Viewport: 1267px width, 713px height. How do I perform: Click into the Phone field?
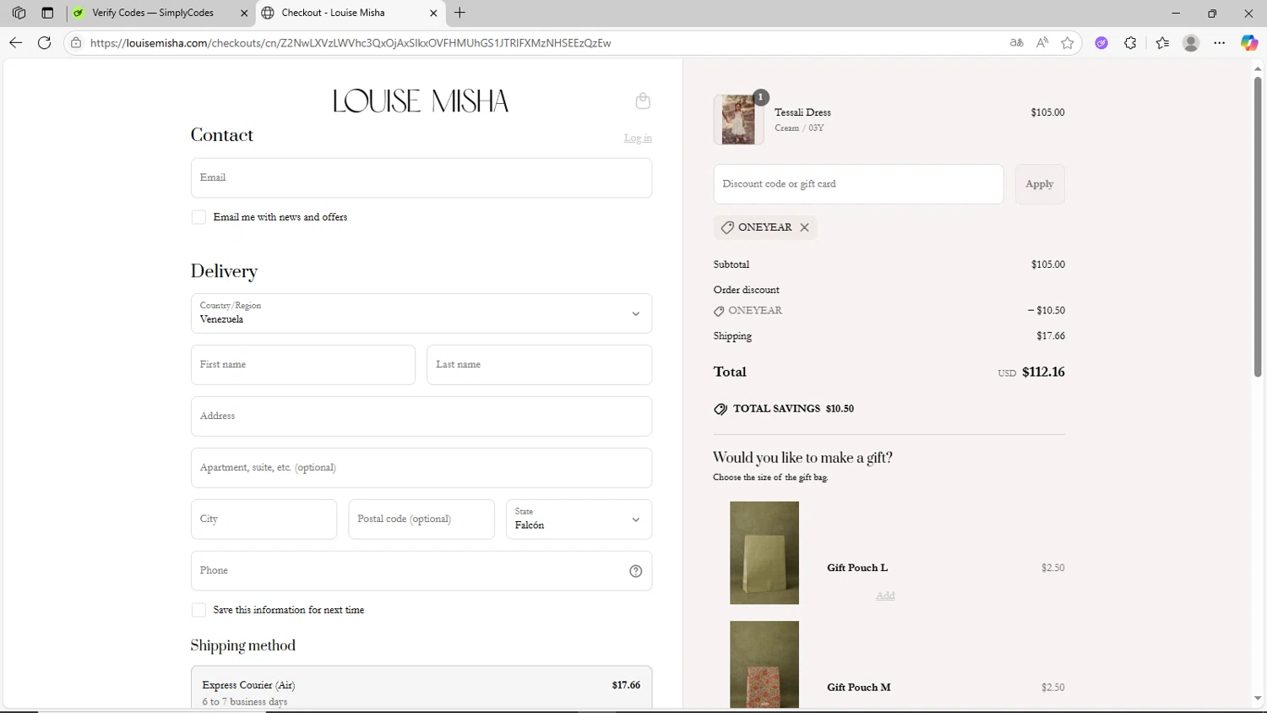point(421,571)
